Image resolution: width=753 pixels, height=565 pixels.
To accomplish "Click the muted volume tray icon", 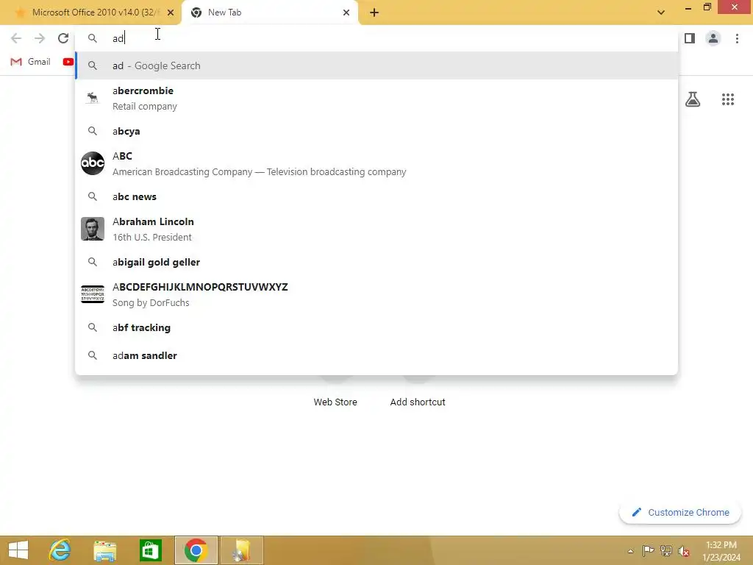I will (684, 550).
